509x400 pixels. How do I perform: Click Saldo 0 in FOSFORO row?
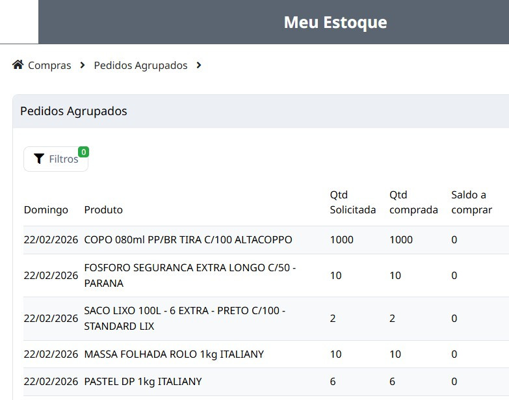pyautogui.click(x=454, y=275)
